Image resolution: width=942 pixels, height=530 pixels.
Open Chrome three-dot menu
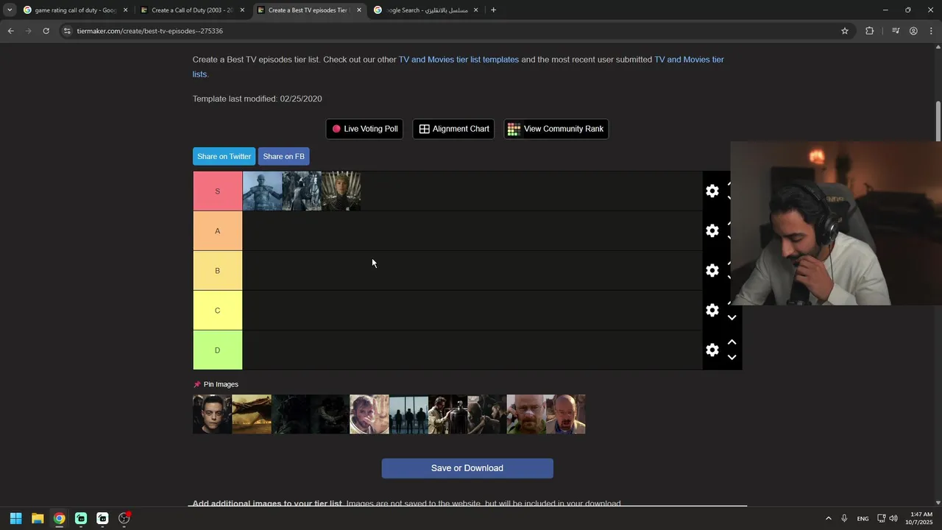click(x=931, y=31)
